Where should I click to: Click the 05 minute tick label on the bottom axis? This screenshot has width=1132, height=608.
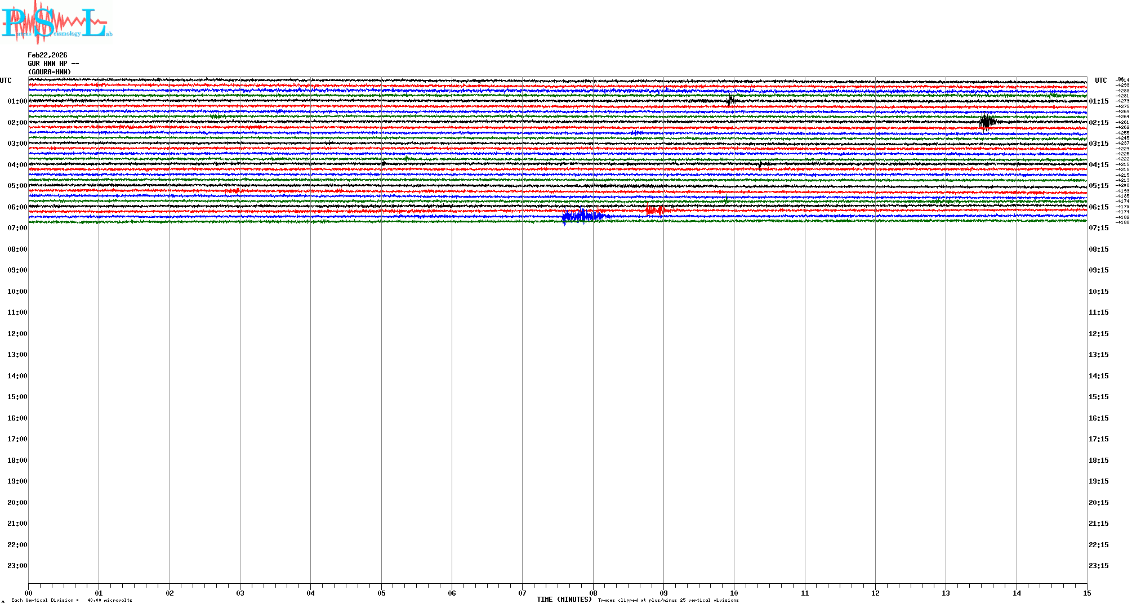click(x=381, y=593)
